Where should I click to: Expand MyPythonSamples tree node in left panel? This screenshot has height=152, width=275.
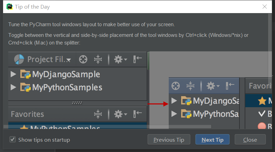[x=13, y=87]
